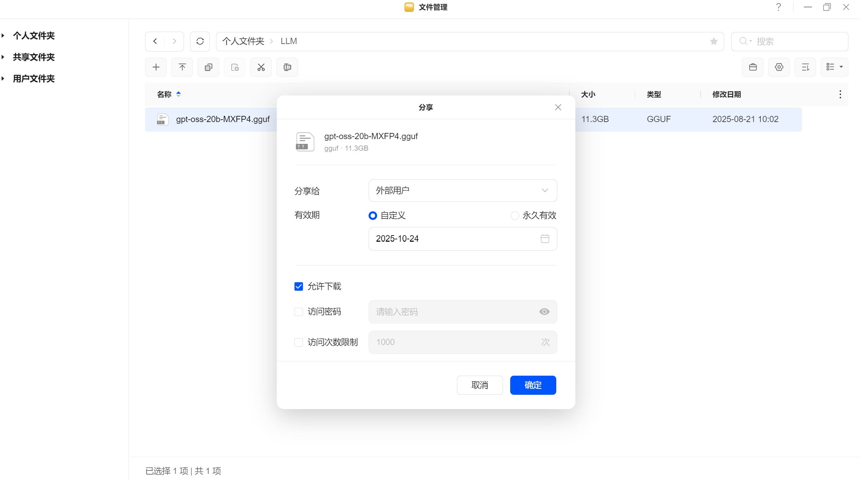Uncheck the 允许下载 checkbox
The image size is (860, 480).
(x=299, y=286)
